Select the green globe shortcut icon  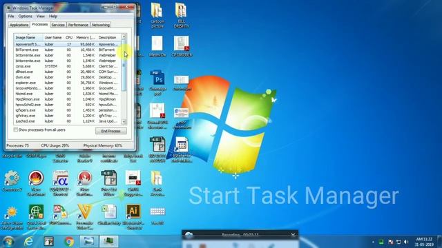click(x=36, y=211)
